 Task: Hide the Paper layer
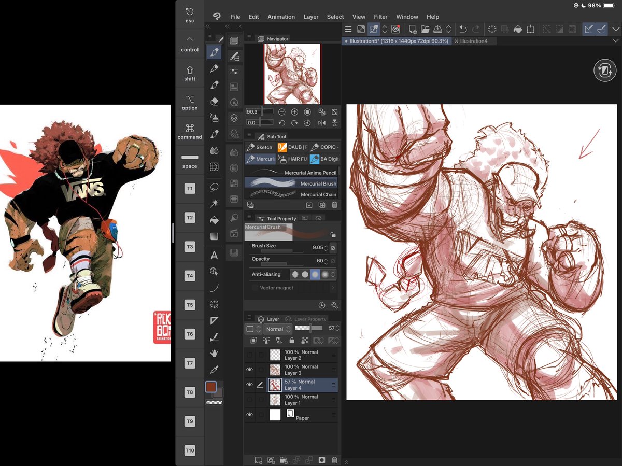(x=249, y=415)
